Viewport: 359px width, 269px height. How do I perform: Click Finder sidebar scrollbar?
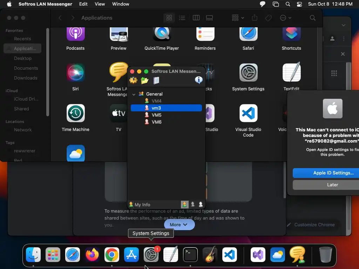48,72
